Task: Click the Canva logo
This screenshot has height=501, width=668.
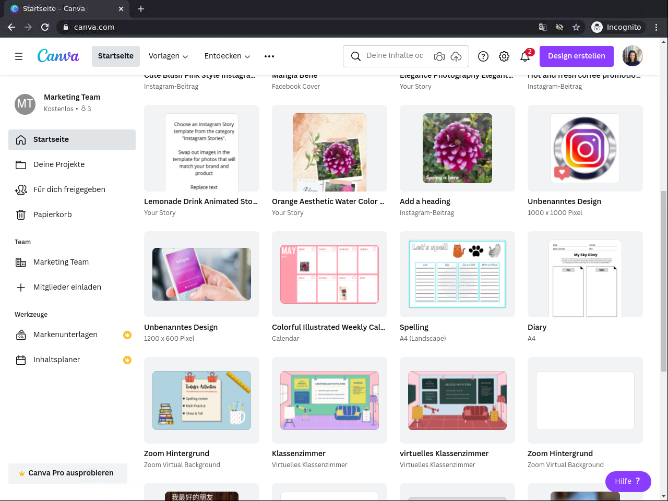Action: pyautogui.click(x=58, y=56)
